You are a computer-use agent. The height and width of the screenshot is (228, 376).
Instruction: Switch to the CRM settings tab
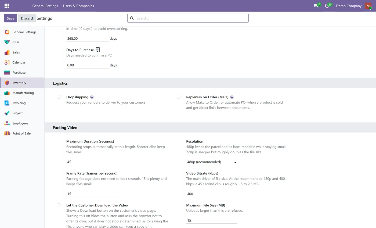click(22, 42)
